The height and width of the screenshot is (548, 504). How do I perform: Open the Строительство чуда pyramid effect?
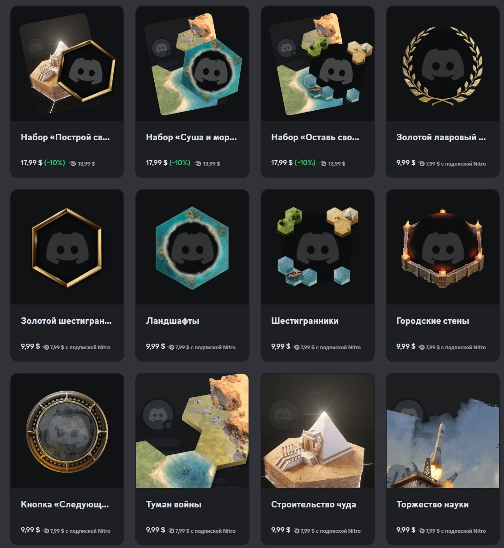click(x=317, y=431)
